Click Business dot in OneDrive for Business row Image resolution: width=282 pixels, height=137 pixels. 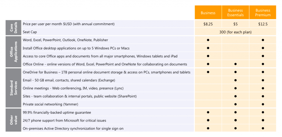pyautogui.click(x=208, y=72)
